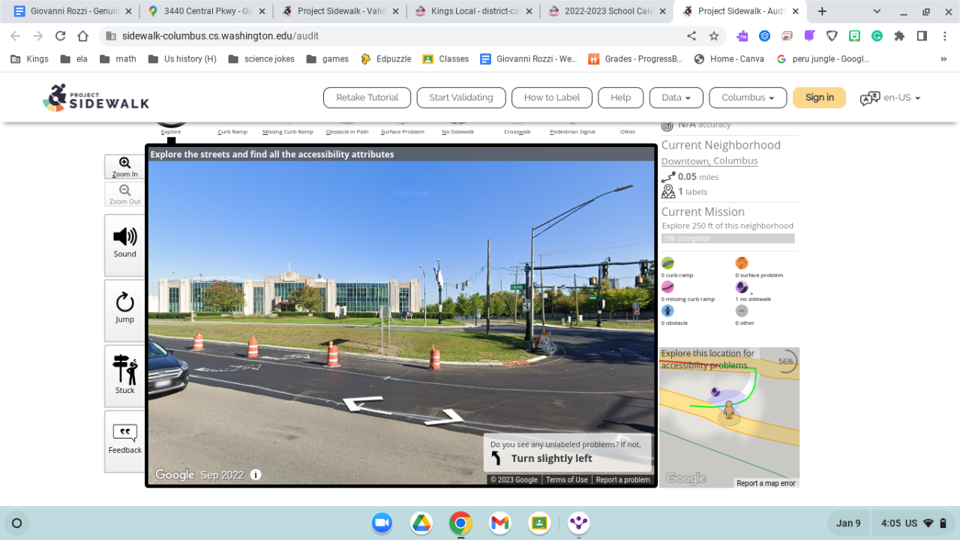Toggle the Chrome side panel icon
The width and height of the screenshot is (960, 540).
point(922,36)
